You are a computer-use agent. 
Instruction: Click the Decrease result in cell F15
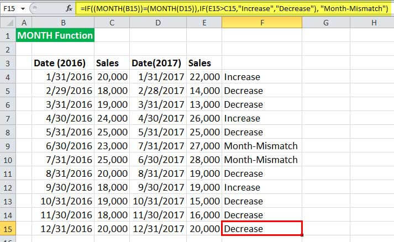click(x=262, y=229)
